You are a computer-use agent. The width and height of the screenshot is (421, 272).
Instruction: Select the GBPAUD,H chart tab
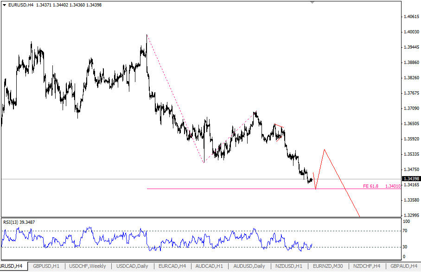[x=404, y=266]
